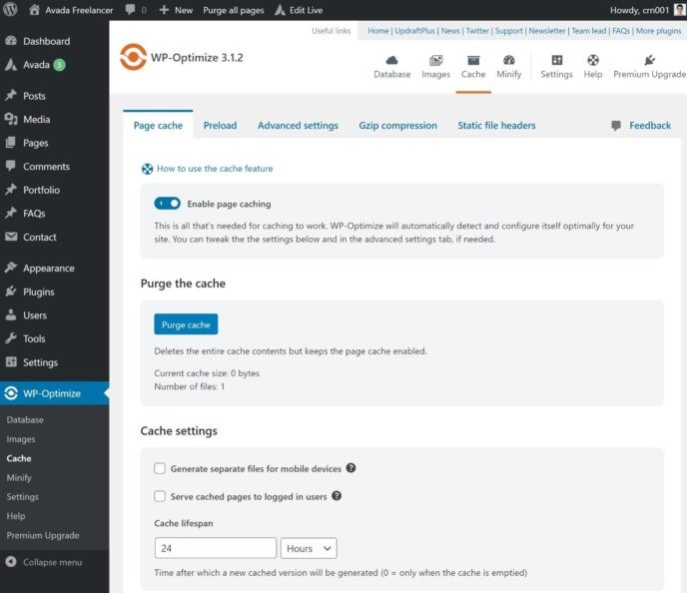Open the New content menu in admin bar
Image resolution: width=687 pixels, height=593 pixels.
tap(176, 10)
